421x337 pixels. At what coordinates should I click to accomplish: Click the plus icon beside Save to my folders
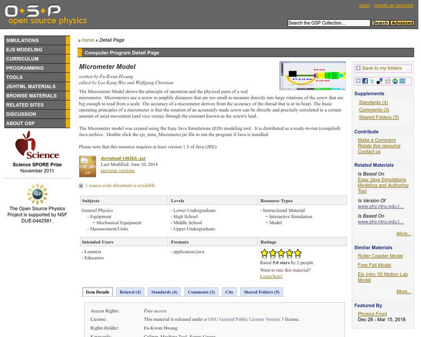point(358,69)
